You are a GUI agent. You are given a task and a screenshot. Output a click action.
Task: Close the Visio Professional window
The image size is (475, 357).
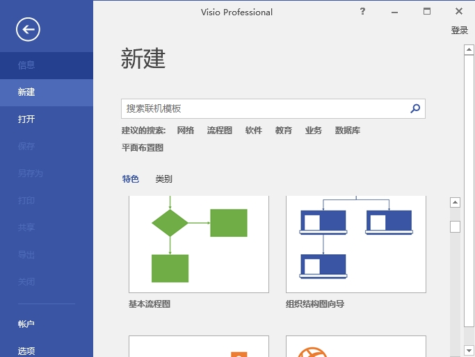pos(459,11)
